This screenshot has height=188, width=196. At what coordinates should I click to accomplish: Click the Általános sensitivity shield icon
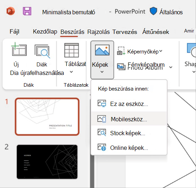[x=153, y=11]
